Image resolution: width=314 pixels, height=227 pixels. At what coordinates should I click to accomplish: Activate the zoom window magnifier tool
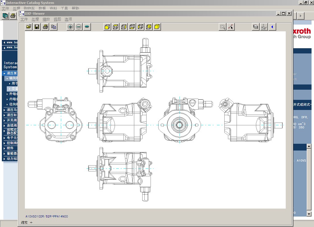(x=222, y=27)
